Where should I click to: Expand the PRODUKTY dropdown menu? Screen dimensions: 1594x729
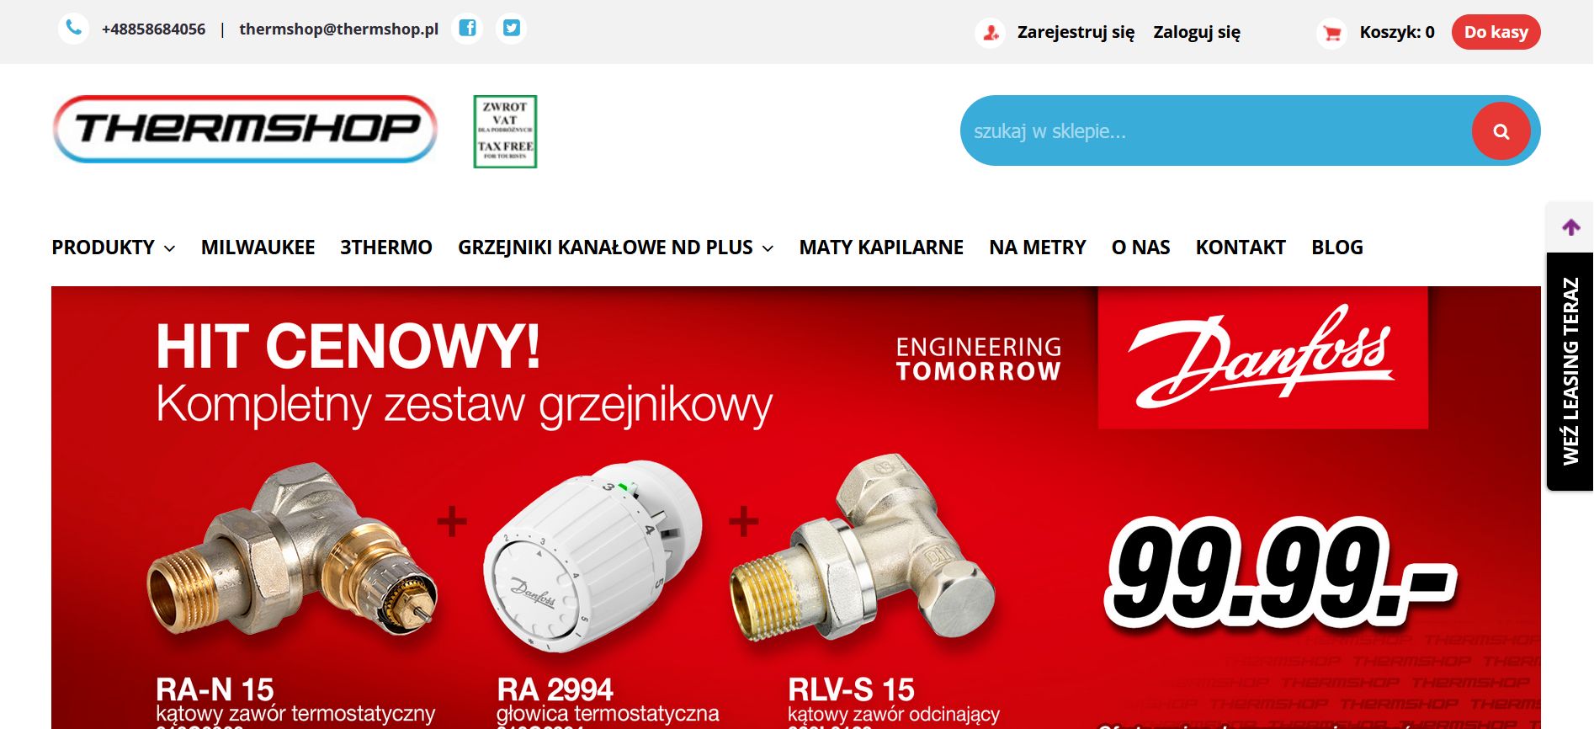(114, 247)
